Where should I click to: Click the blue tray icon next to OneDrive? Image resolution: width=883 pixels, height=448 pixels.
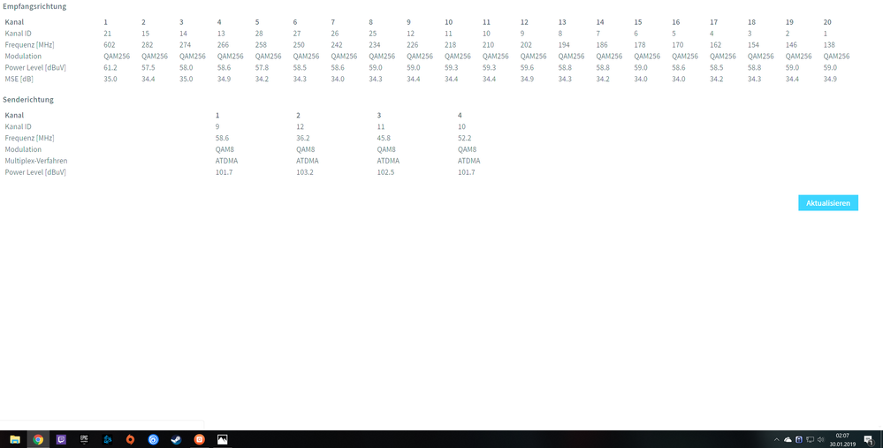coord(798,439)
